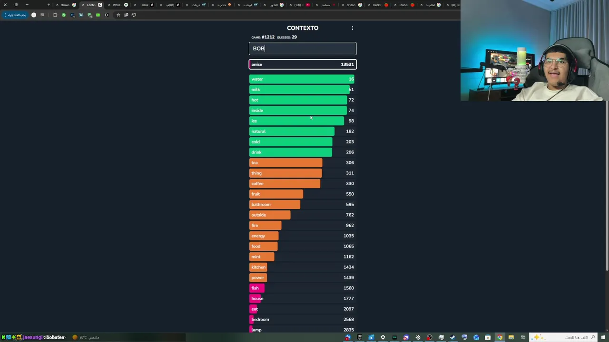Click the Google Chrome taskbar icon
Viewport: 609px width, 342px height.
pyautogui.click(x=500, y=337)
